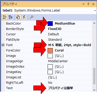Screen dimensions: 97x94
Task: Click the ImageIndex preview box
Action: point(50,67)
